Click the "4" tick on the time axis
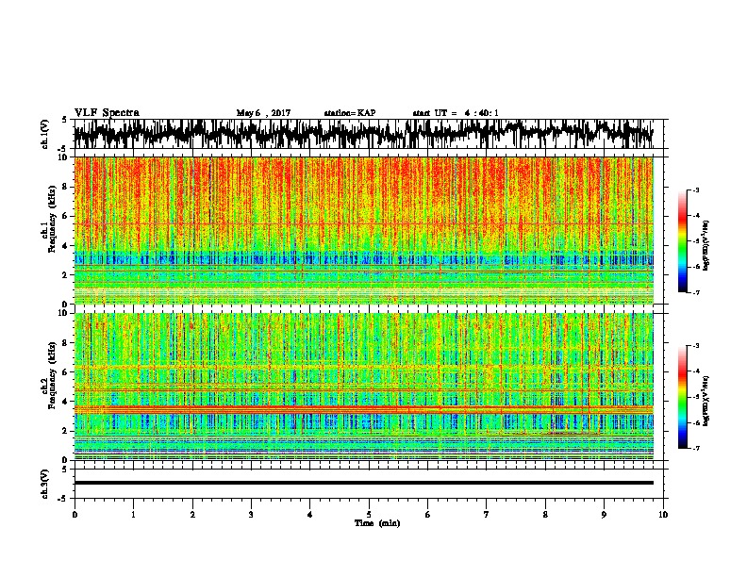 coord(310,515)
